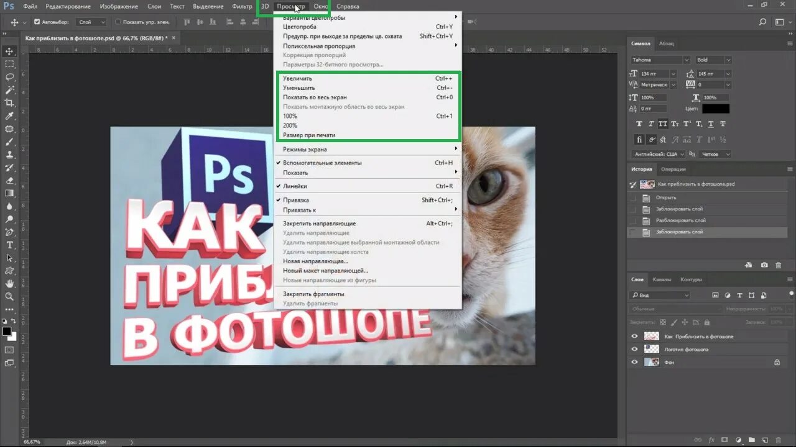
Task: Select the Eraser tool
Action: pos(9,181)
